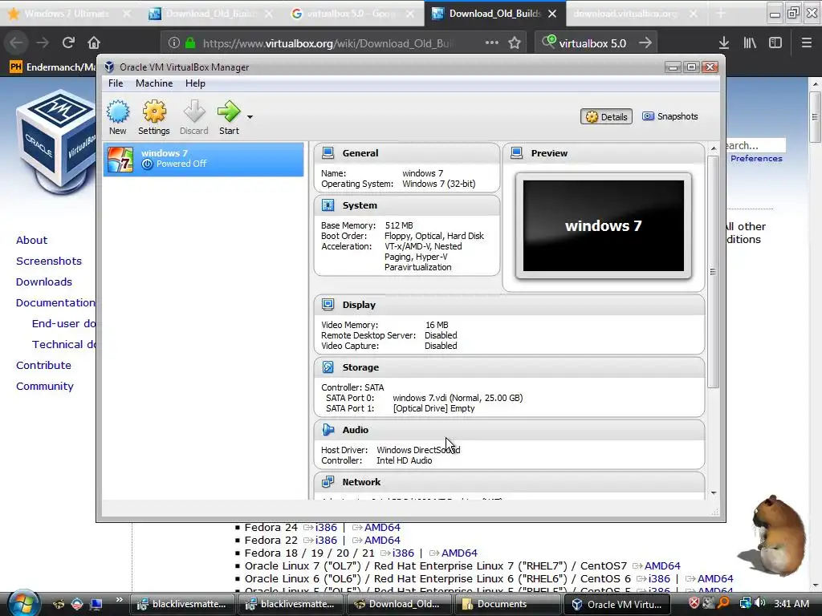Submit the search with the arrow button
Screen dimensions: 822x616
645,43
